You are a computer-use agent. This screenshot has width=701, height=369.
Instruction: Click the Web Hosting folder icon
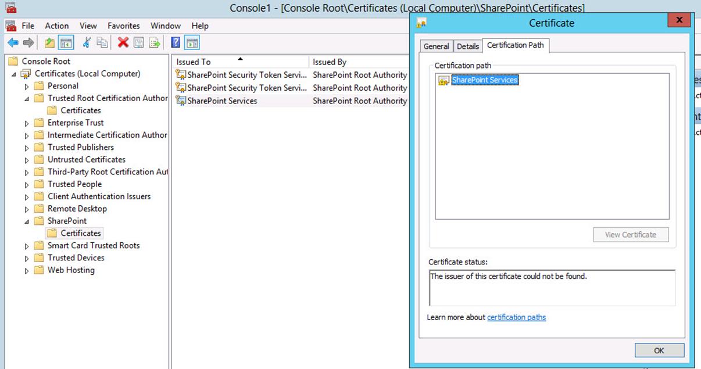coord(39,270)
